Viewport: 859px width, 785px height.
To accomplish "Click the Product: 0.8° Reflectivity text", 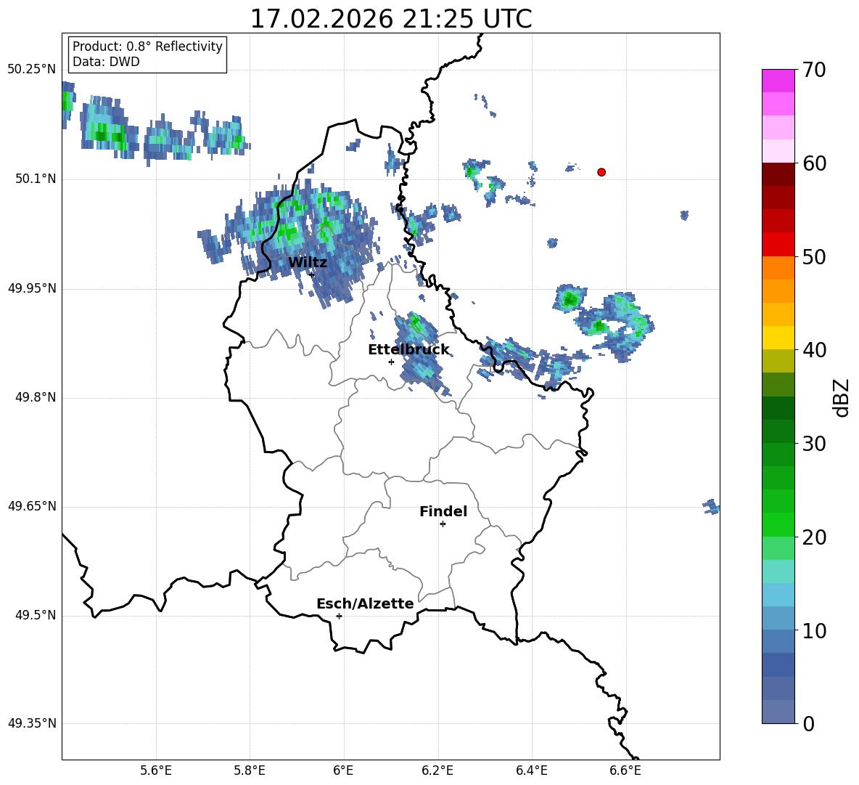I will (147, 46).
